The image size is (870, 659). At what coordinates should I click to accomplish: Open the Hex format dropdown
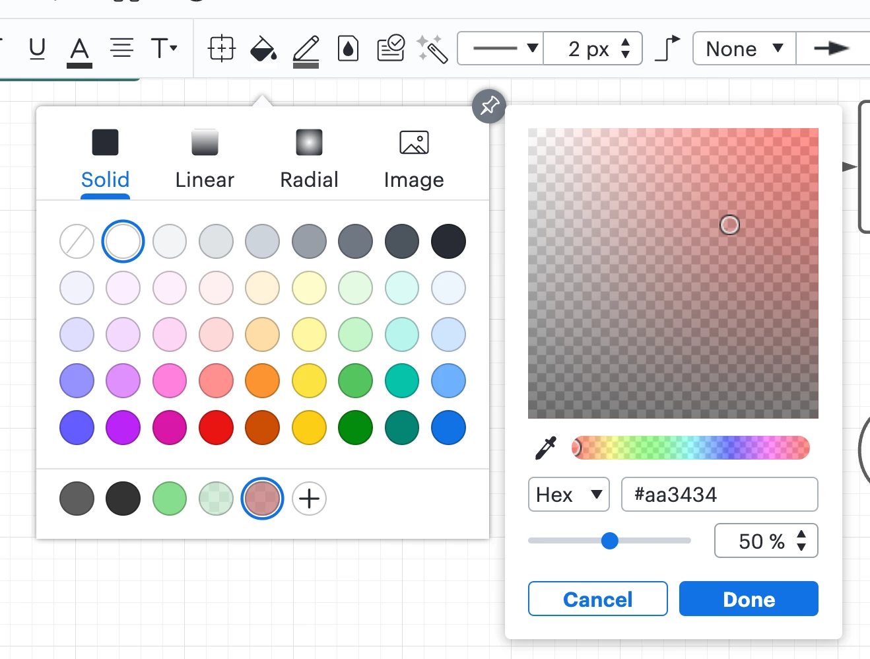[x=568, y=494]
